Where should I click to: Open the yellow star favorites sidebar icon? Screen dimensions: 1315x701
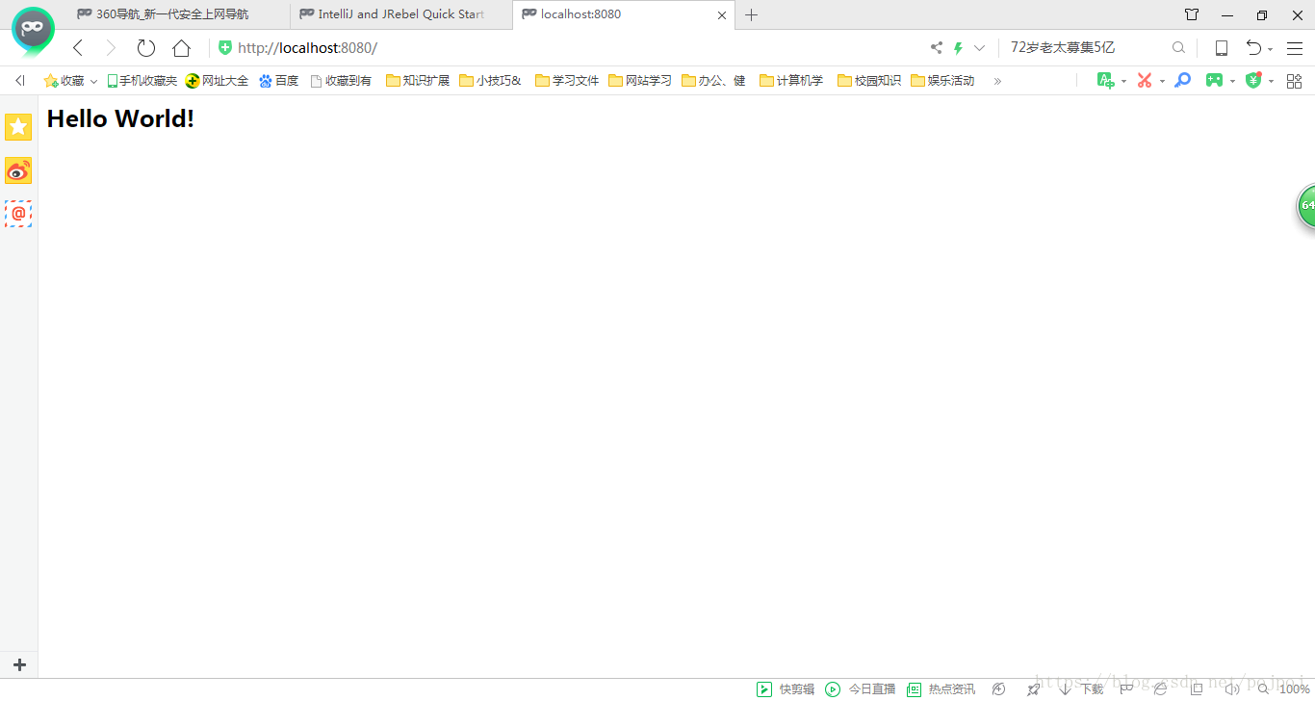18,127
